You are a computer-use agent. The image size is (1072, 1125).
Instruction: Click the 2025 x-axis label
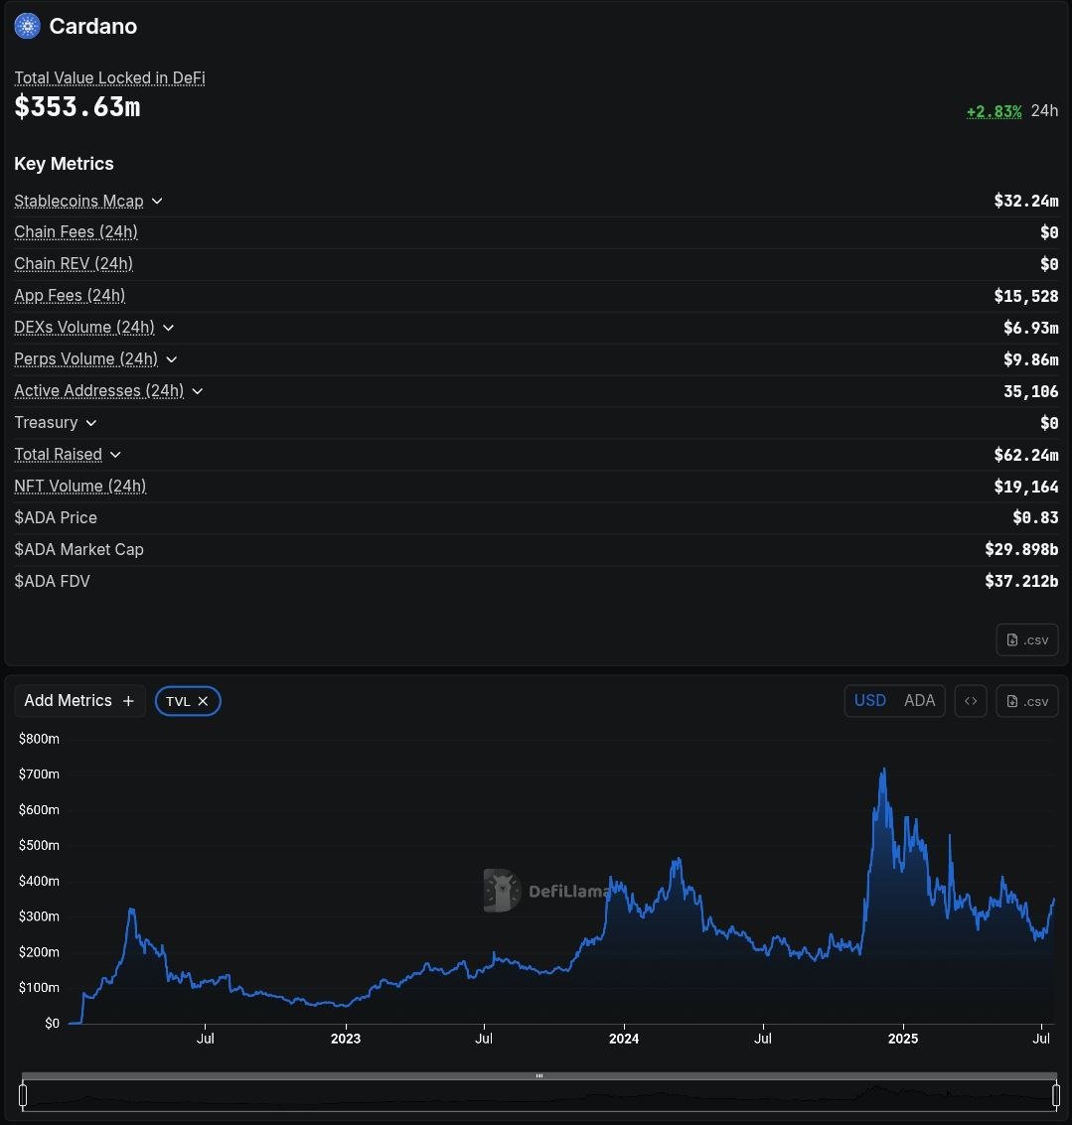pos(902,1039)
